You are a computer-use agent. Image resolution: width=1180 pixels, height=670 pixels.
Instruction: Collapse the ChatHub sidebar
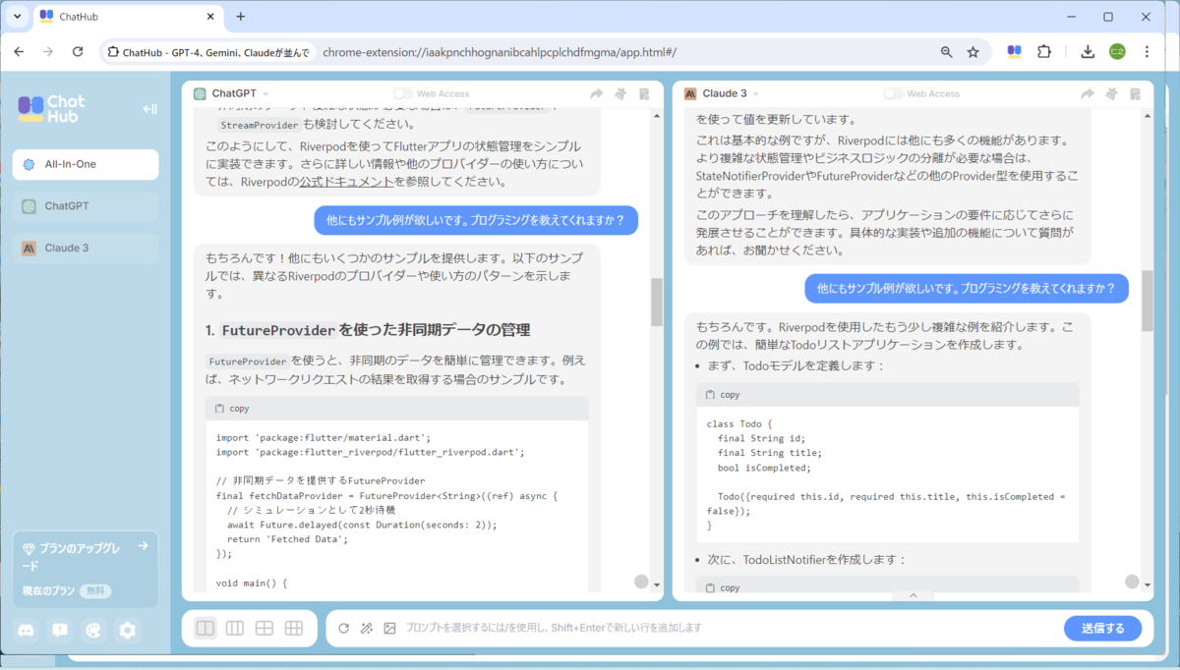(x=149, y=109)
